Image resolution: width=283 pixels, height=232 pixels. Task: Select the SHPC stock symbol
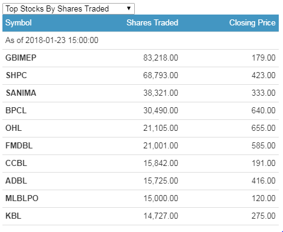pos(16,75)
